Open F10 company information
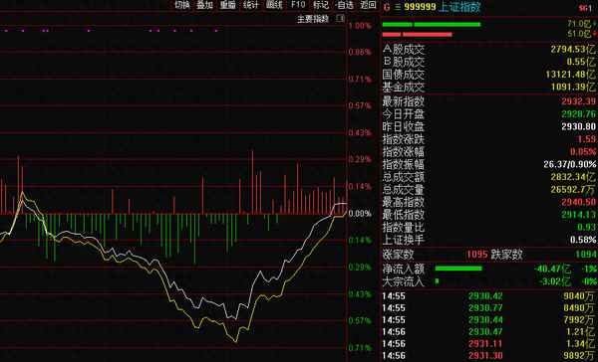Viewport: 598px width, 362px height. coord(298,5)
